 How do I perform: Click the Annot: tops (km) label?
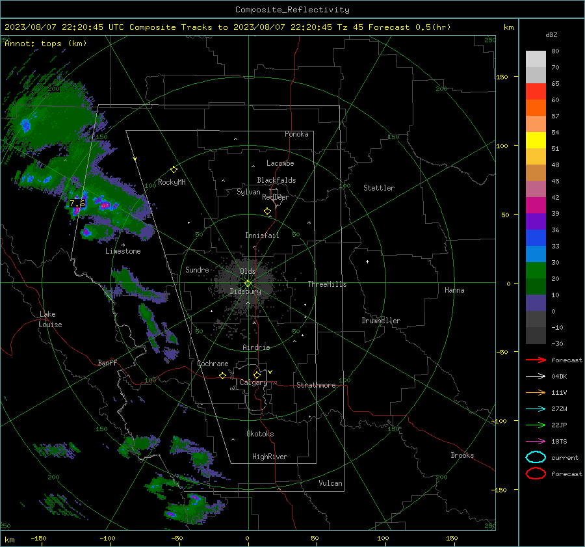pos(45,44)
